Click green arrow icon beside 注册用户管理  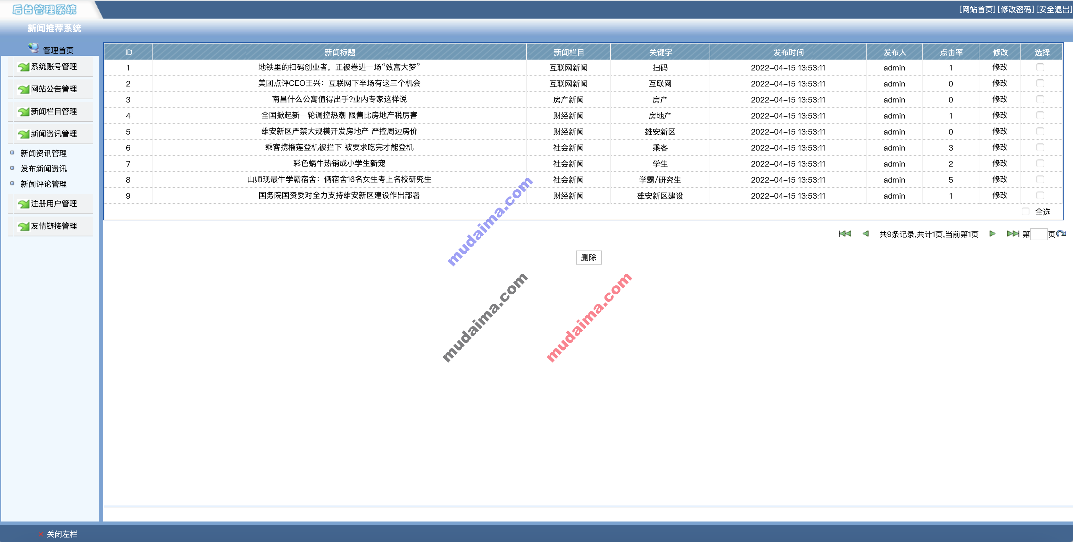(x=23, y=204)
